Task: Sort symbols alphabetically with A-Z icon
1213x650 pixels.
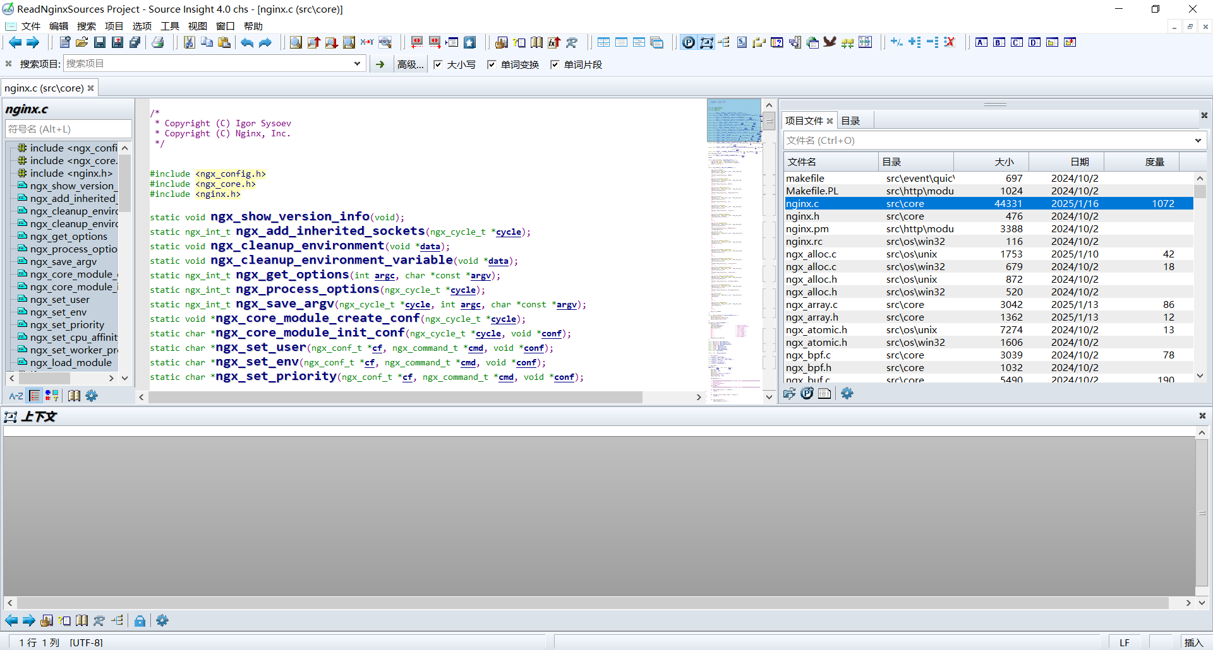Action: pyautogui.click(x=16, y=396)
